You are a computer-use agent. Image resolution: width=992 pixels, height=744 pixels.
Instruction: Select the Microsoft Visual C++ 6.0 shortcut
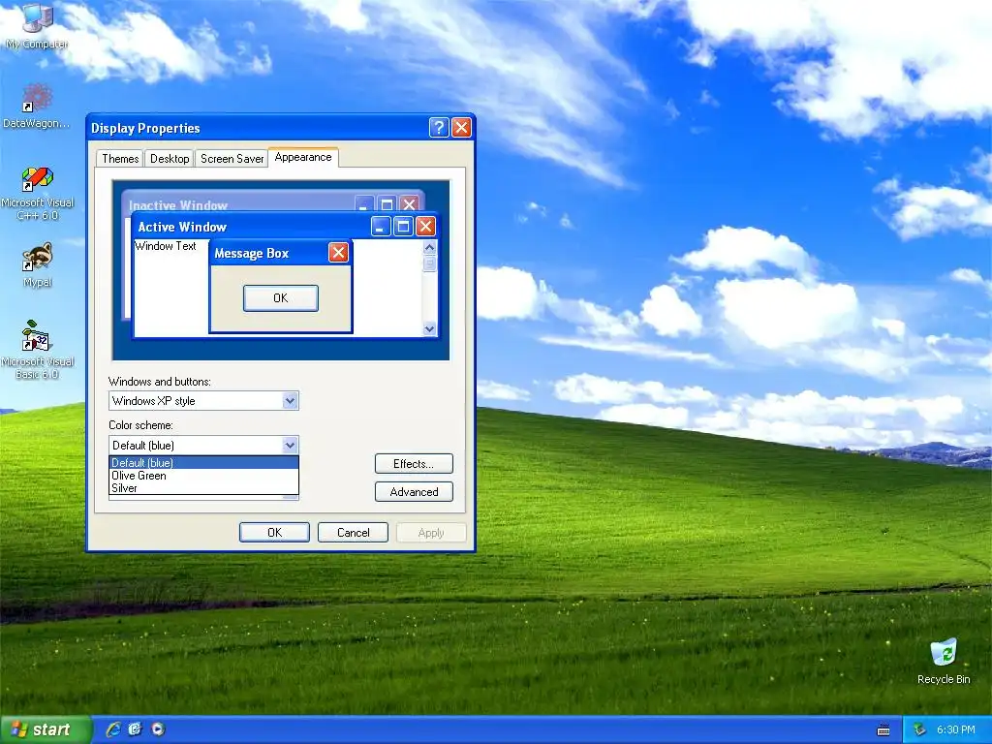(37, 194)
